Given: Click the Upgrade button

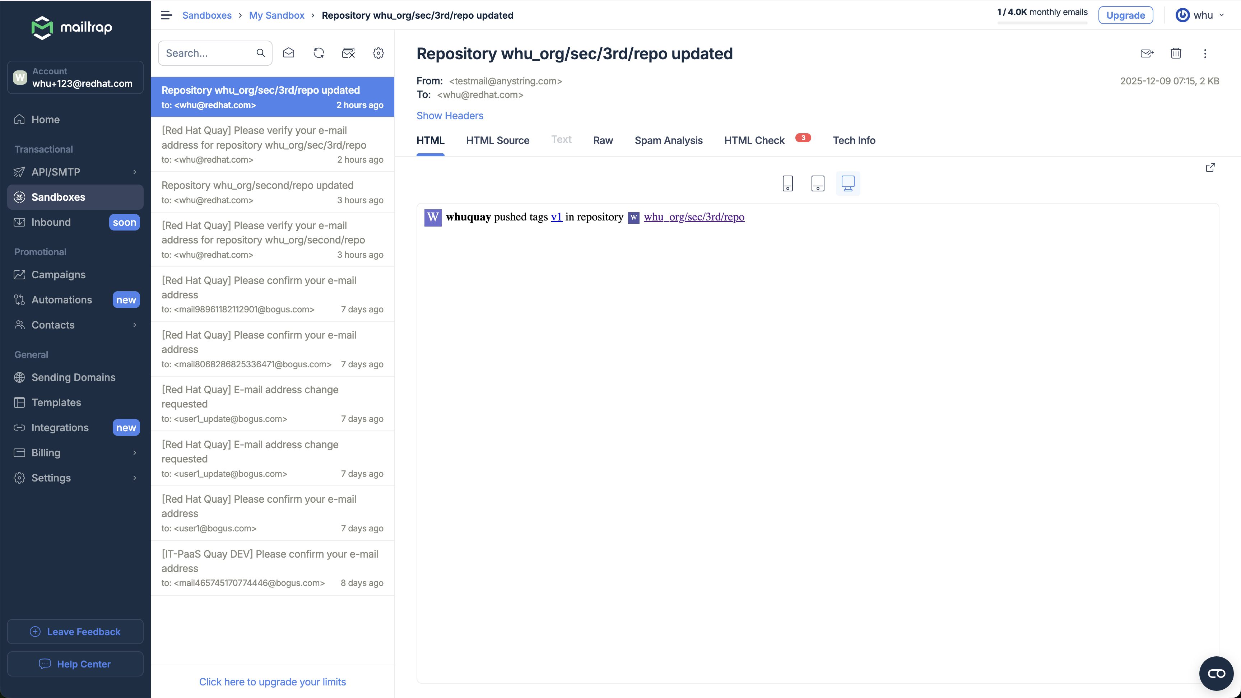Looking at the screenshot, I should 1125,15.
